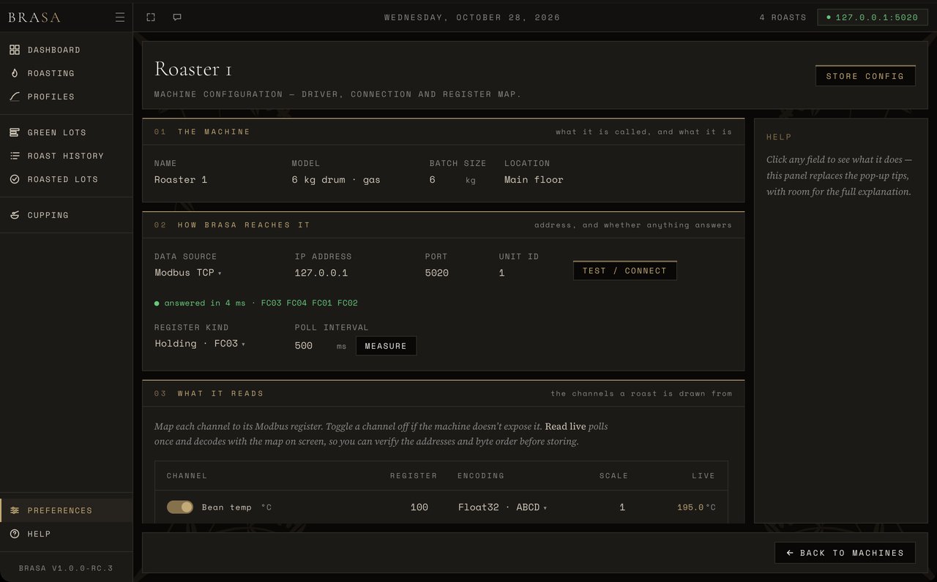This screenshot has height=582, width=937.
Task: Open Roasted Lots in the sidebar
Action: point(66,179)
